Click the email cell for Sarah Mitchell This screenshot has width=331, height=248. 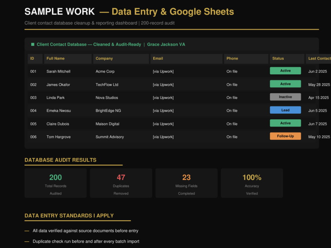click(163, 71)
